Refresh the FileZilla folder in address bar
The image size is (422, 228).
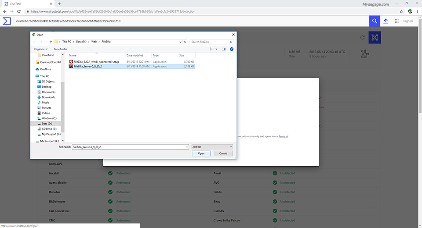point(185,42)
